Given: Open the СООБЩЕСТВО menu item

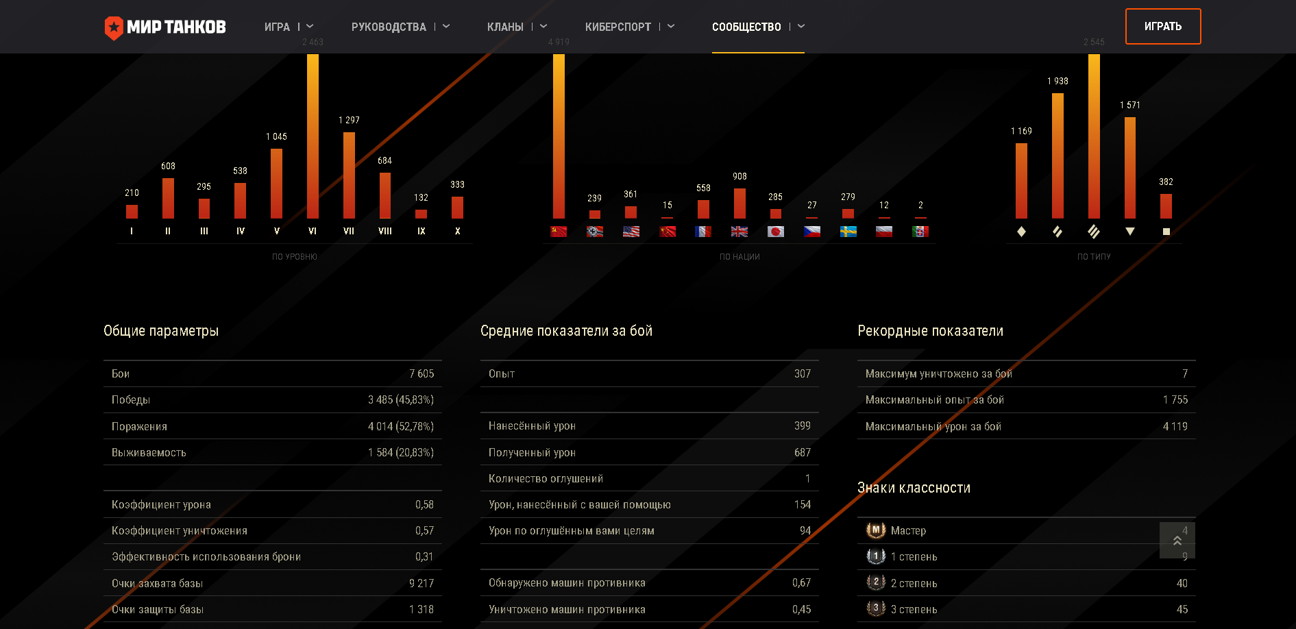Looking at the screenshot, I should click(x=746, y=27).
